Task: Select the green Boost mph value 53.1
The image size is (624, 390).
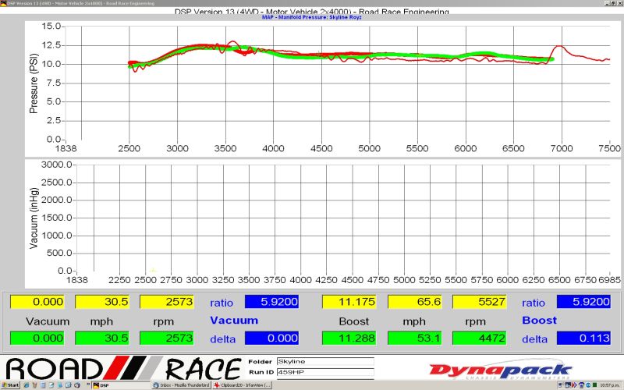Action: click(x=414, y=338)
